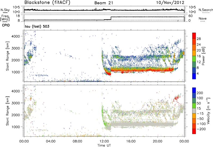Click Power panel's 'Slant Range [km]' axis title

click(x=7, y=56)
